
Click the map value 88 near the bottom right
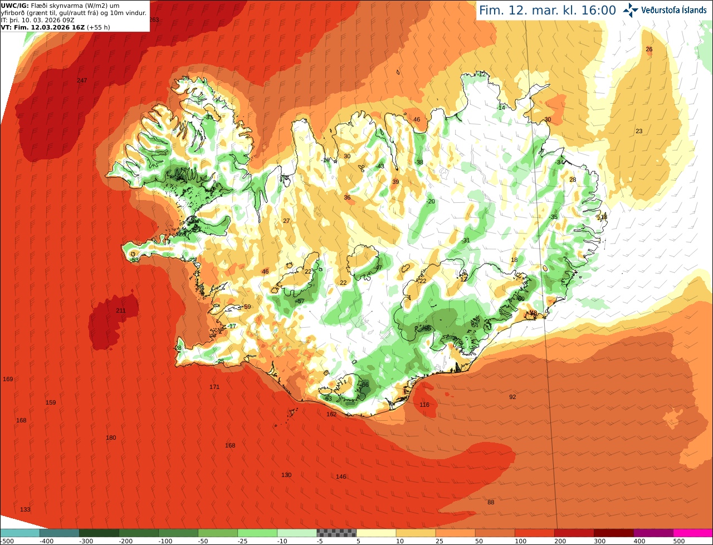click(x=491, y=502)
